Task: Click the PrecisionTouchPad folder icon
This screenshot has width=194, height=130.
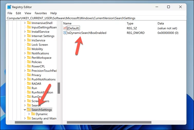Action: (x=29, y=70)
